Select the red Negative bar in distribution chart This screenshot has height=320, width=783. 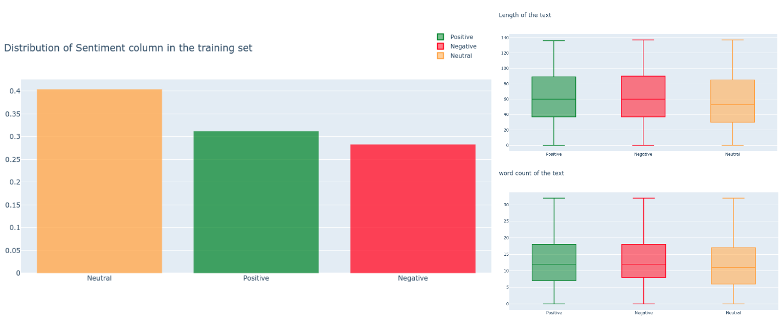pos(412,209)
